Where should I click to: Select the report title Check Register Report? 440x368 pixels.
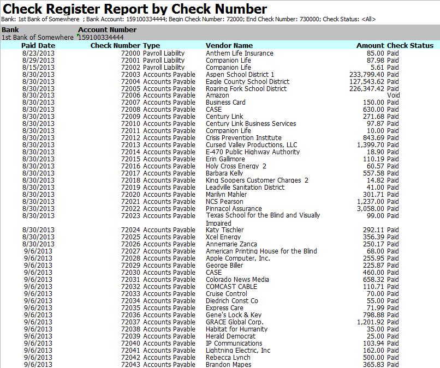point(135,9)
